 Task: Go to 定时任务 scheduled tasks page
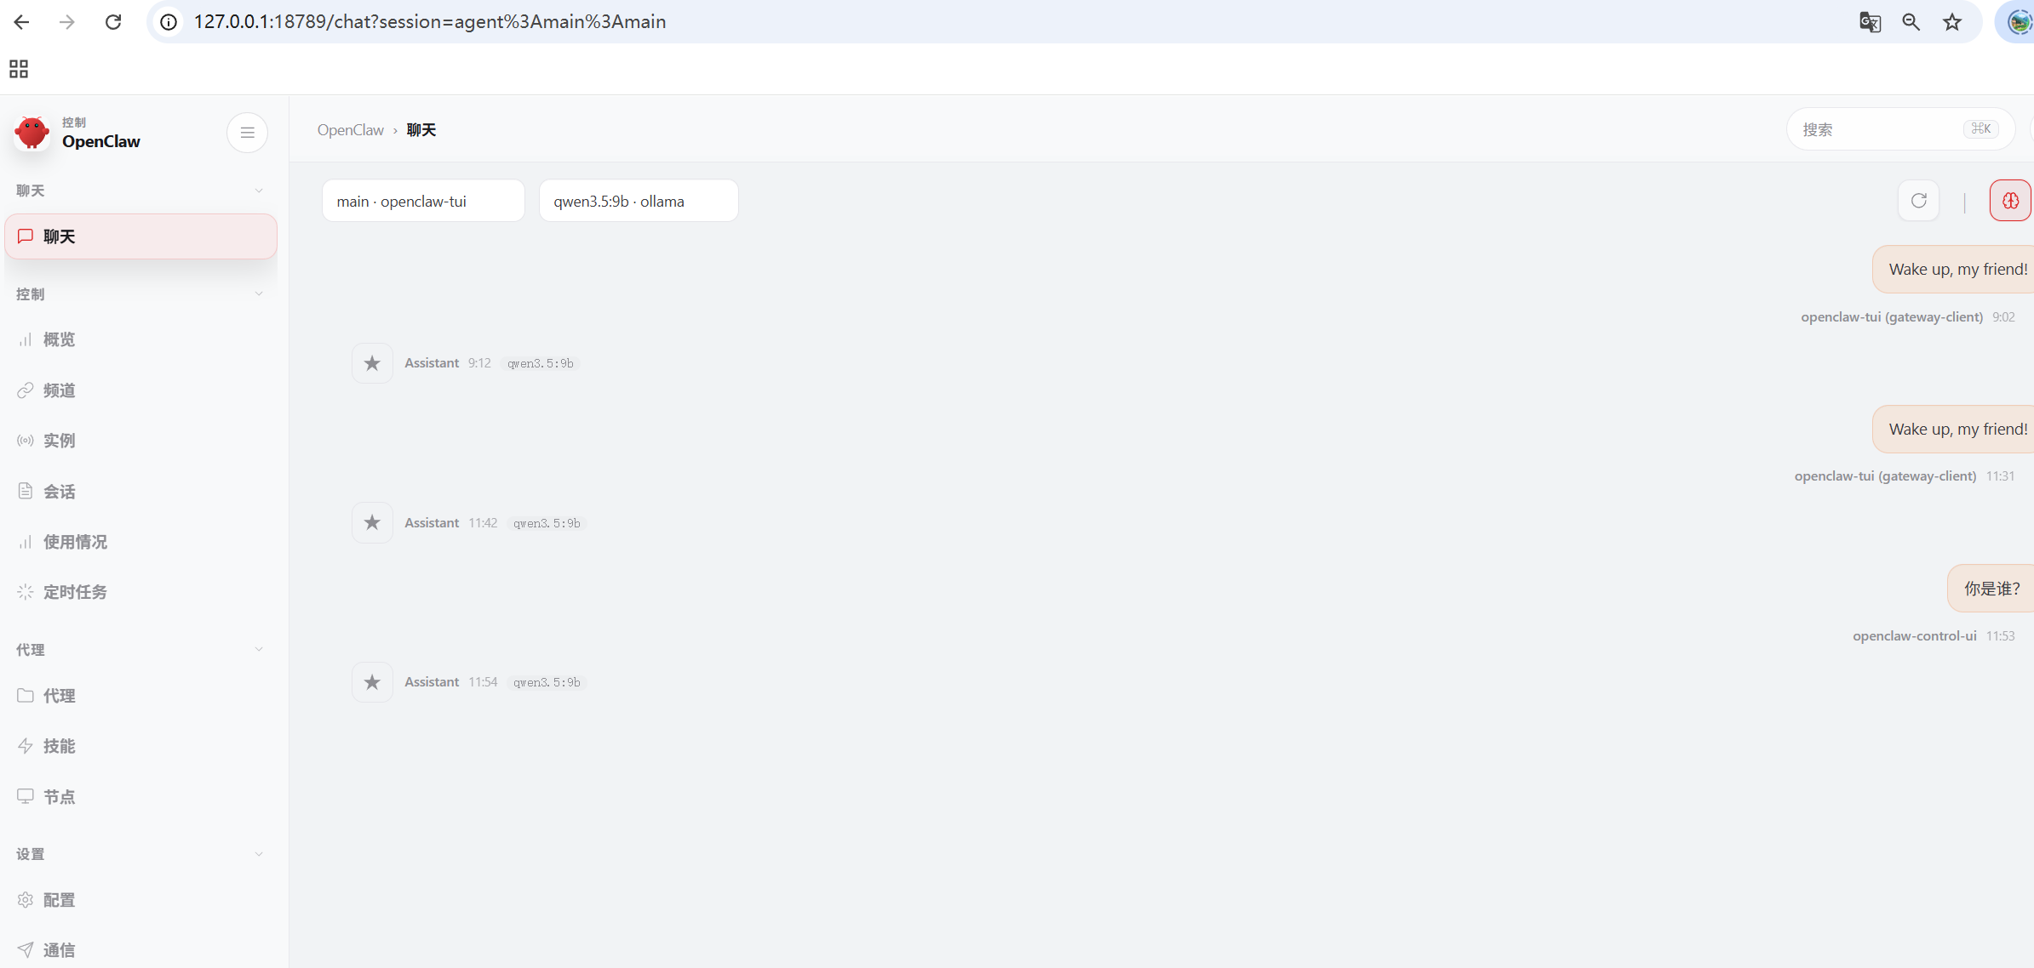[x=75, y=592]
